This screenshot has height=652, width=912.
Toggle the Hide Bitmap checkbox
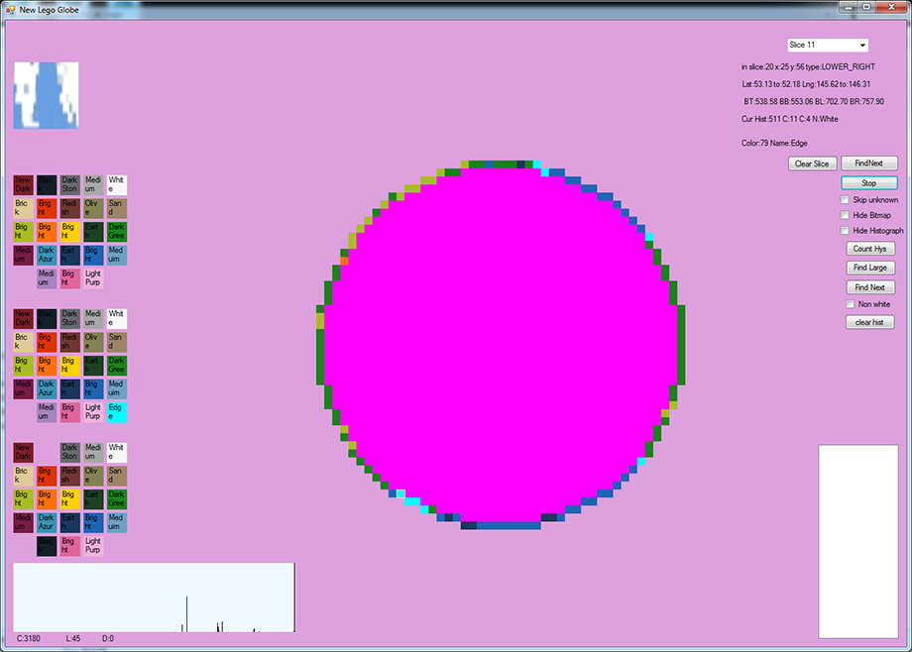(x=846, y=215)
